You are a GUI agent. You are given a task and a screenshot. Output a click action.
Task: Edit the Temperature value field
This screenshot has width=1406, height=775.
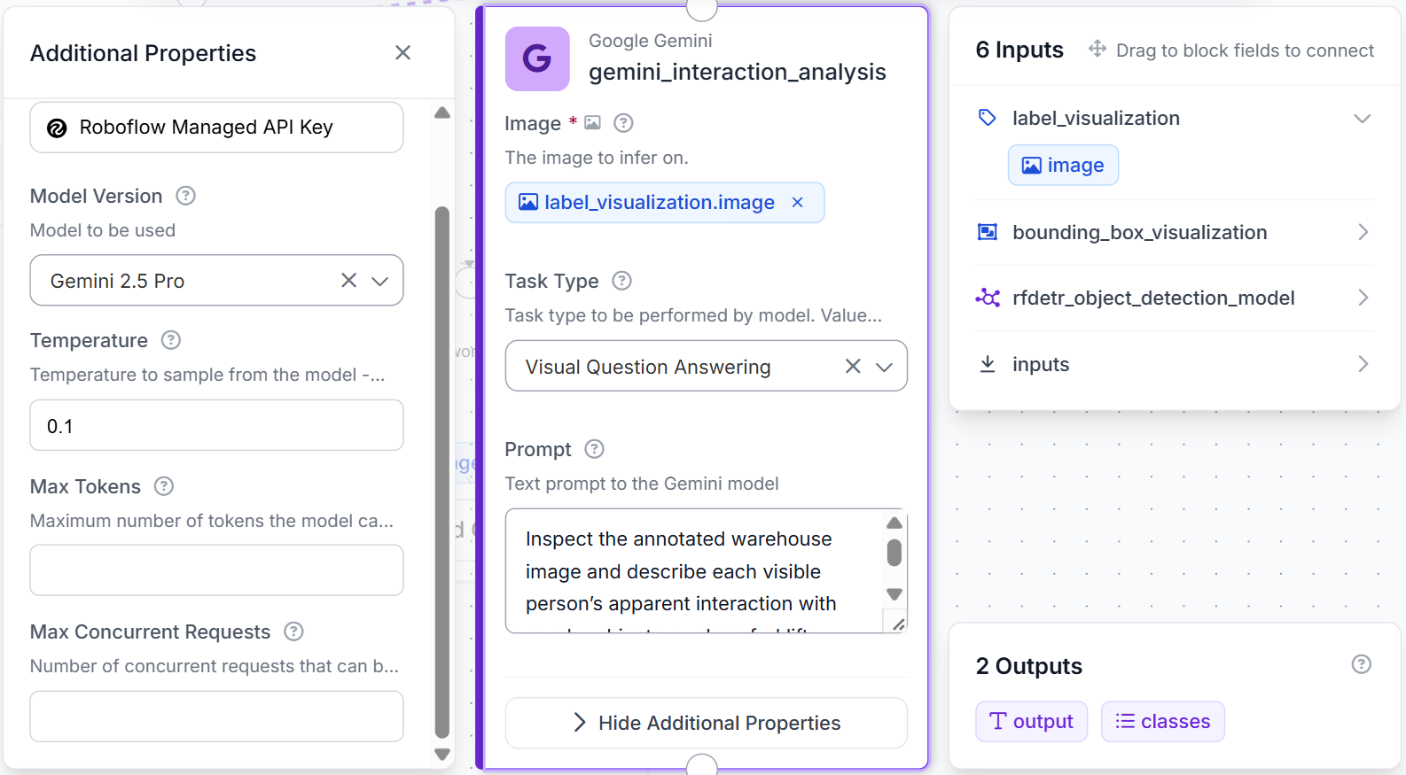(216, 425)
